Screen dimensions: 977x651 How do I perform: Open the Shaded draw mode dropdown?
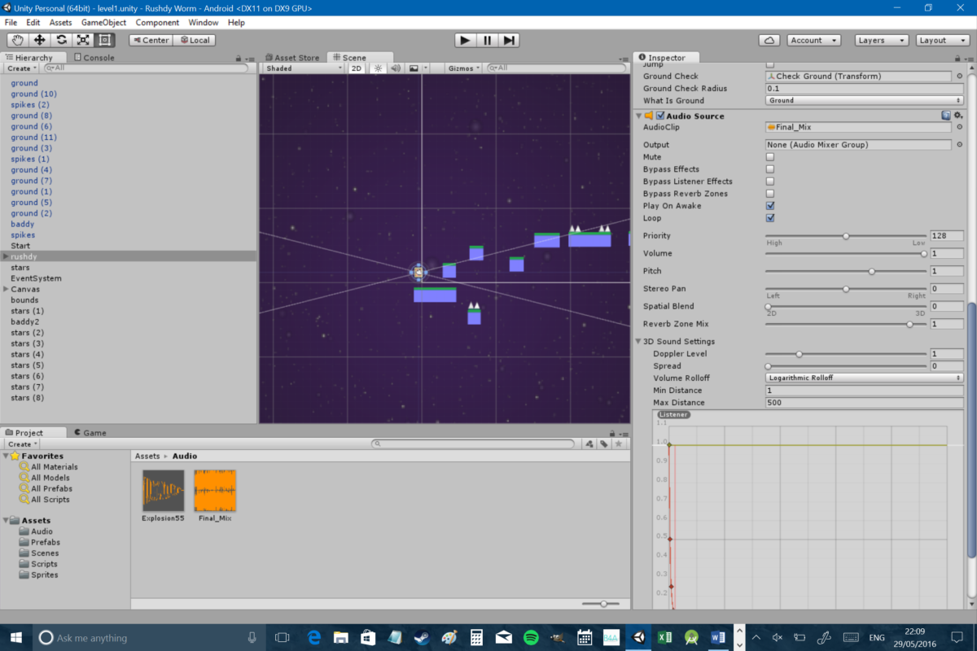click(301, 68)
